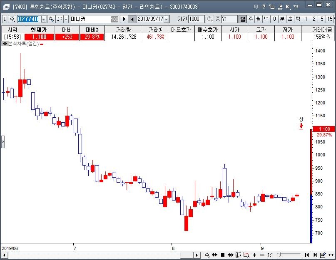This screenshot has height=260, width=336.
Task: Click the 기간 1000 input field
Action: click(x=196, y=19)
